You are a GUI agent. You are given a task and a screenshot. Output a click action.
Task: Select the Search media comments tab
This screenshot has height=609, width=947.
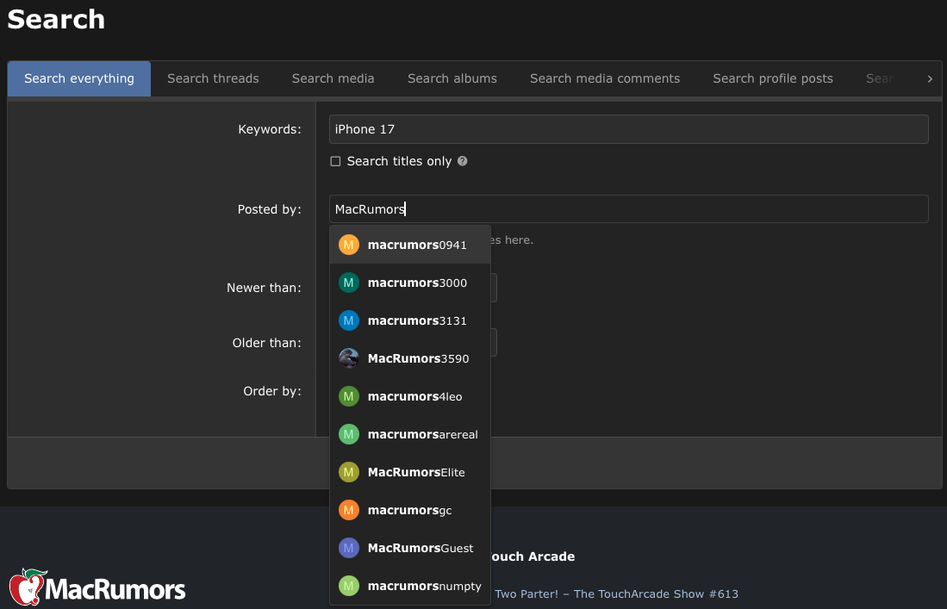[605, 78]
